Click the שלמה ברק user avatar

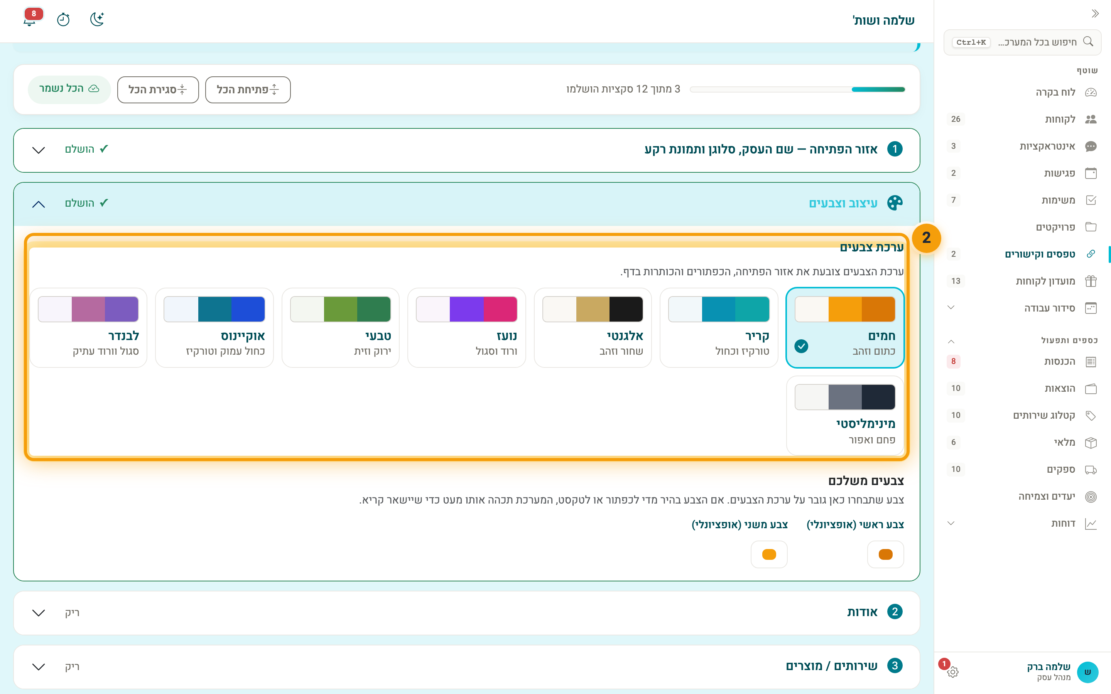pyautogui.click(x=1087, y=672)
